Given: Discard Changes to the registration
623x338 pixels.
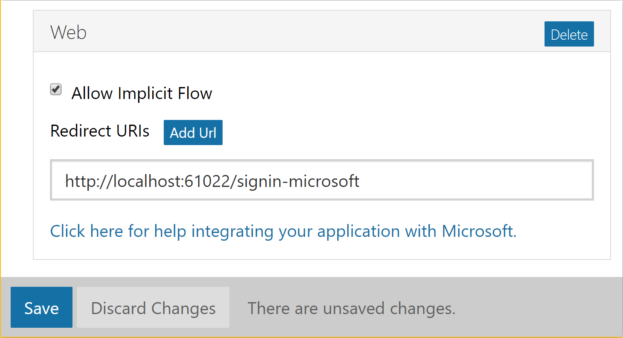Looking at the screenshot, I should click(153, 307).
